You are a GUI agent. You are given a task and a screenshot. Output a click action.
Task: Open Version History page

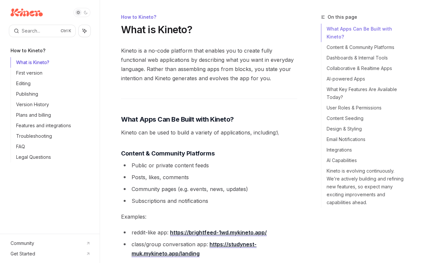click(x=33, y=105)
